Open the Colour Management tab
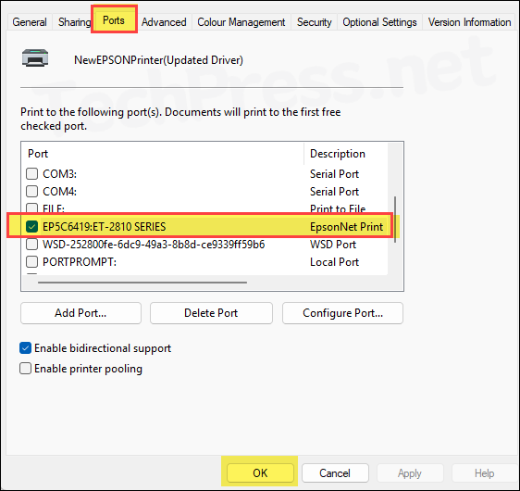Image resolution: width=520 pixels, height=491 pixels. click(x=241, y=22)
